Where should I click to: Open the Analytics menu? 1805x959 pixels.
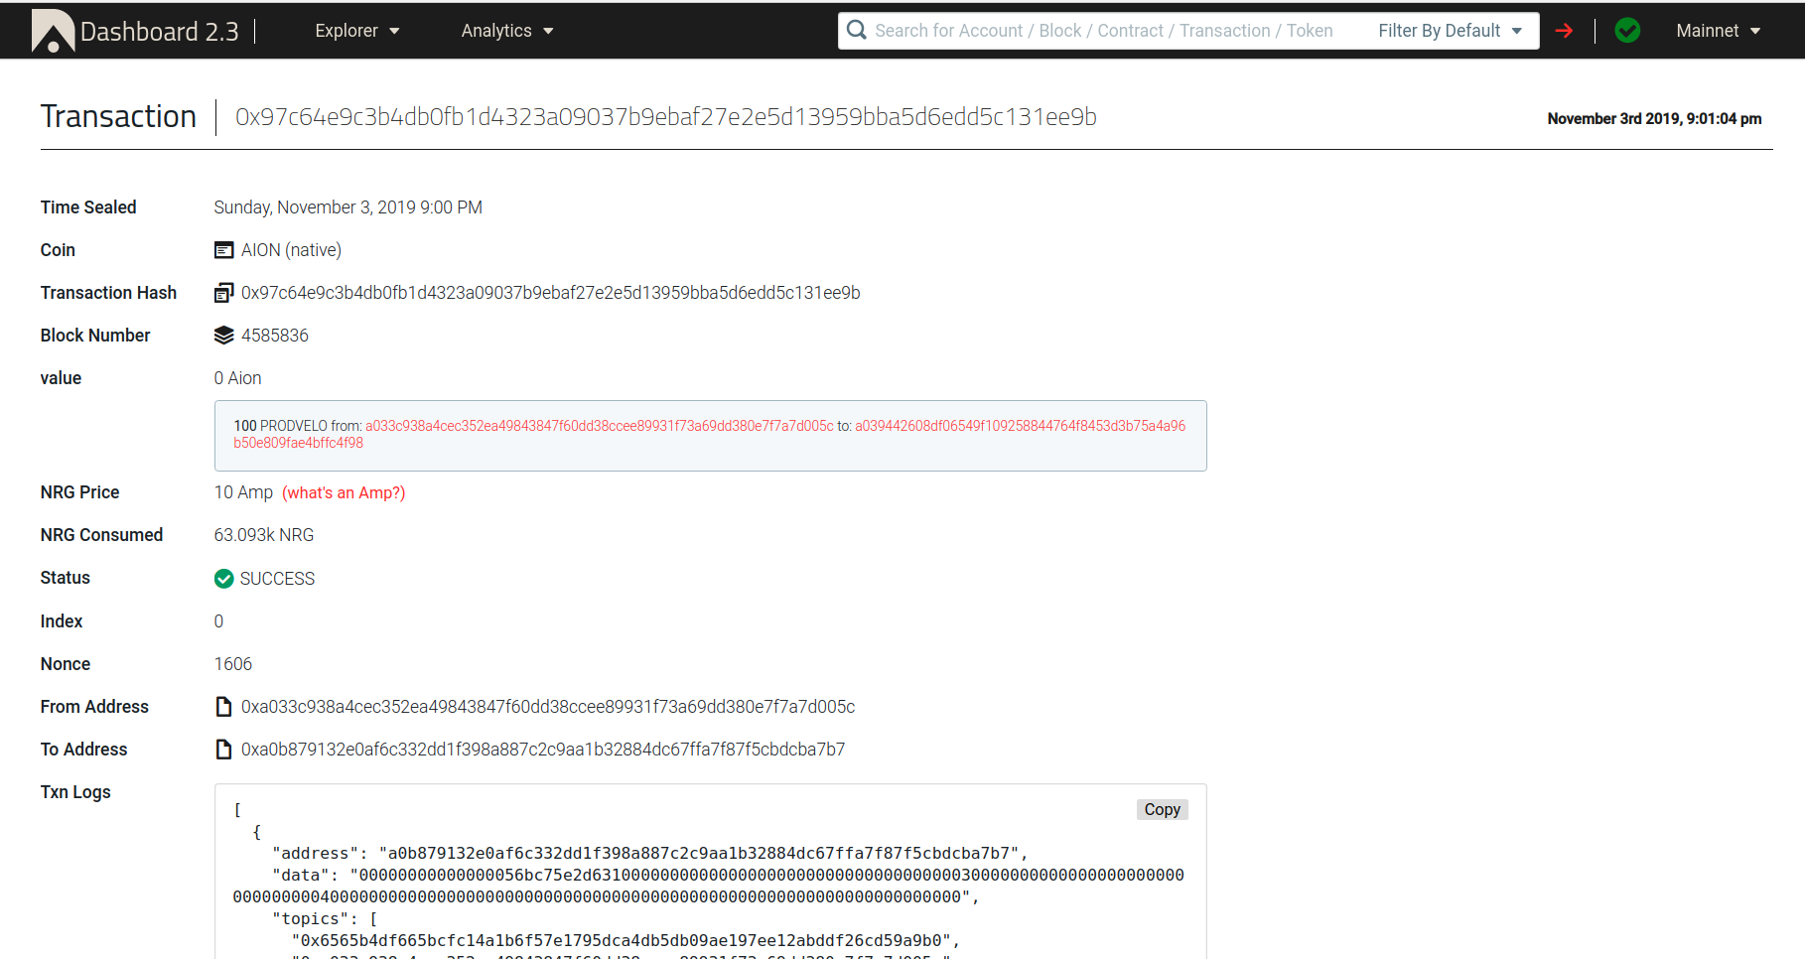tap(506, 30)
